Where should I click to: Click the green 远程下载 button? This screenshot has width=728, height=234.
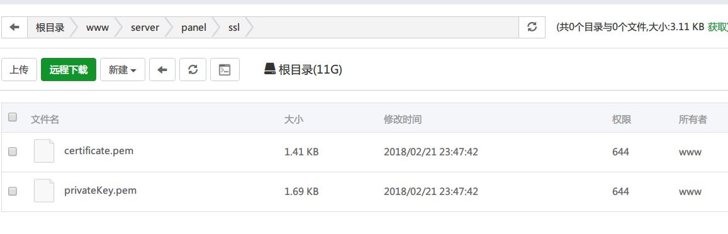(x=69, y=70)
